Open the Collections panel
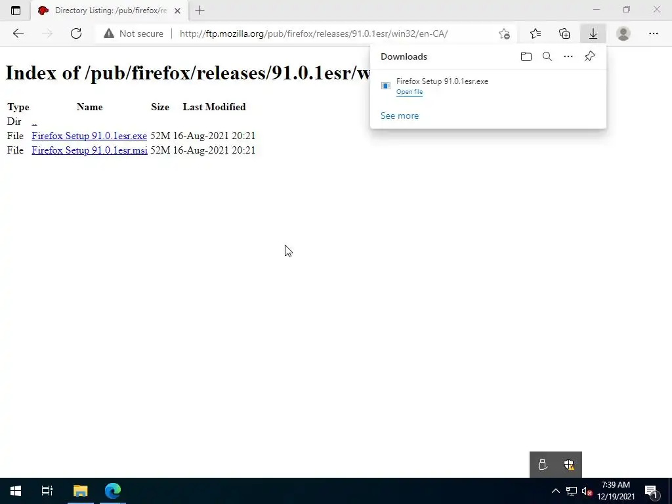 click(x=564, y=33)
